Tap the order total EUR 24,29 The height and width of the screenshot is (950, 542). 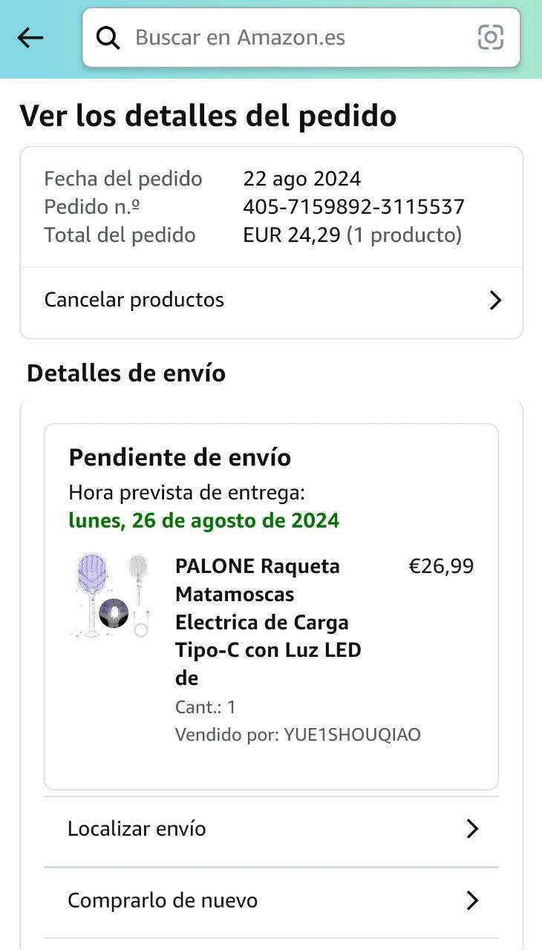click(292, 235)
